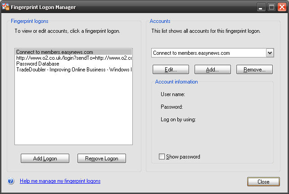This screenshot has width=289, height=194.
Task: Click the blue question mark help icon
Action: point(11,181)
